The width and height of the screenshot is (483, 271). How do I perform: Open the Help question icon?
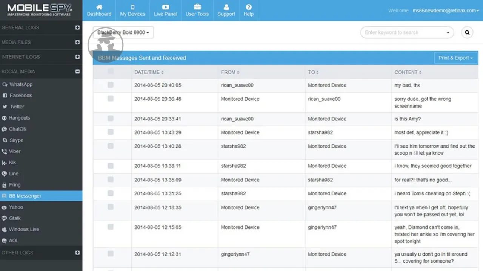(x=248, y=7)
